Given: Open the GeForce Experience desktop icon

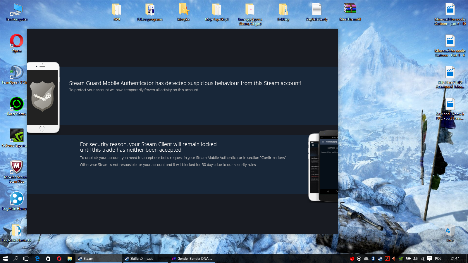Looking at the screenshot, I should (17, 136).
